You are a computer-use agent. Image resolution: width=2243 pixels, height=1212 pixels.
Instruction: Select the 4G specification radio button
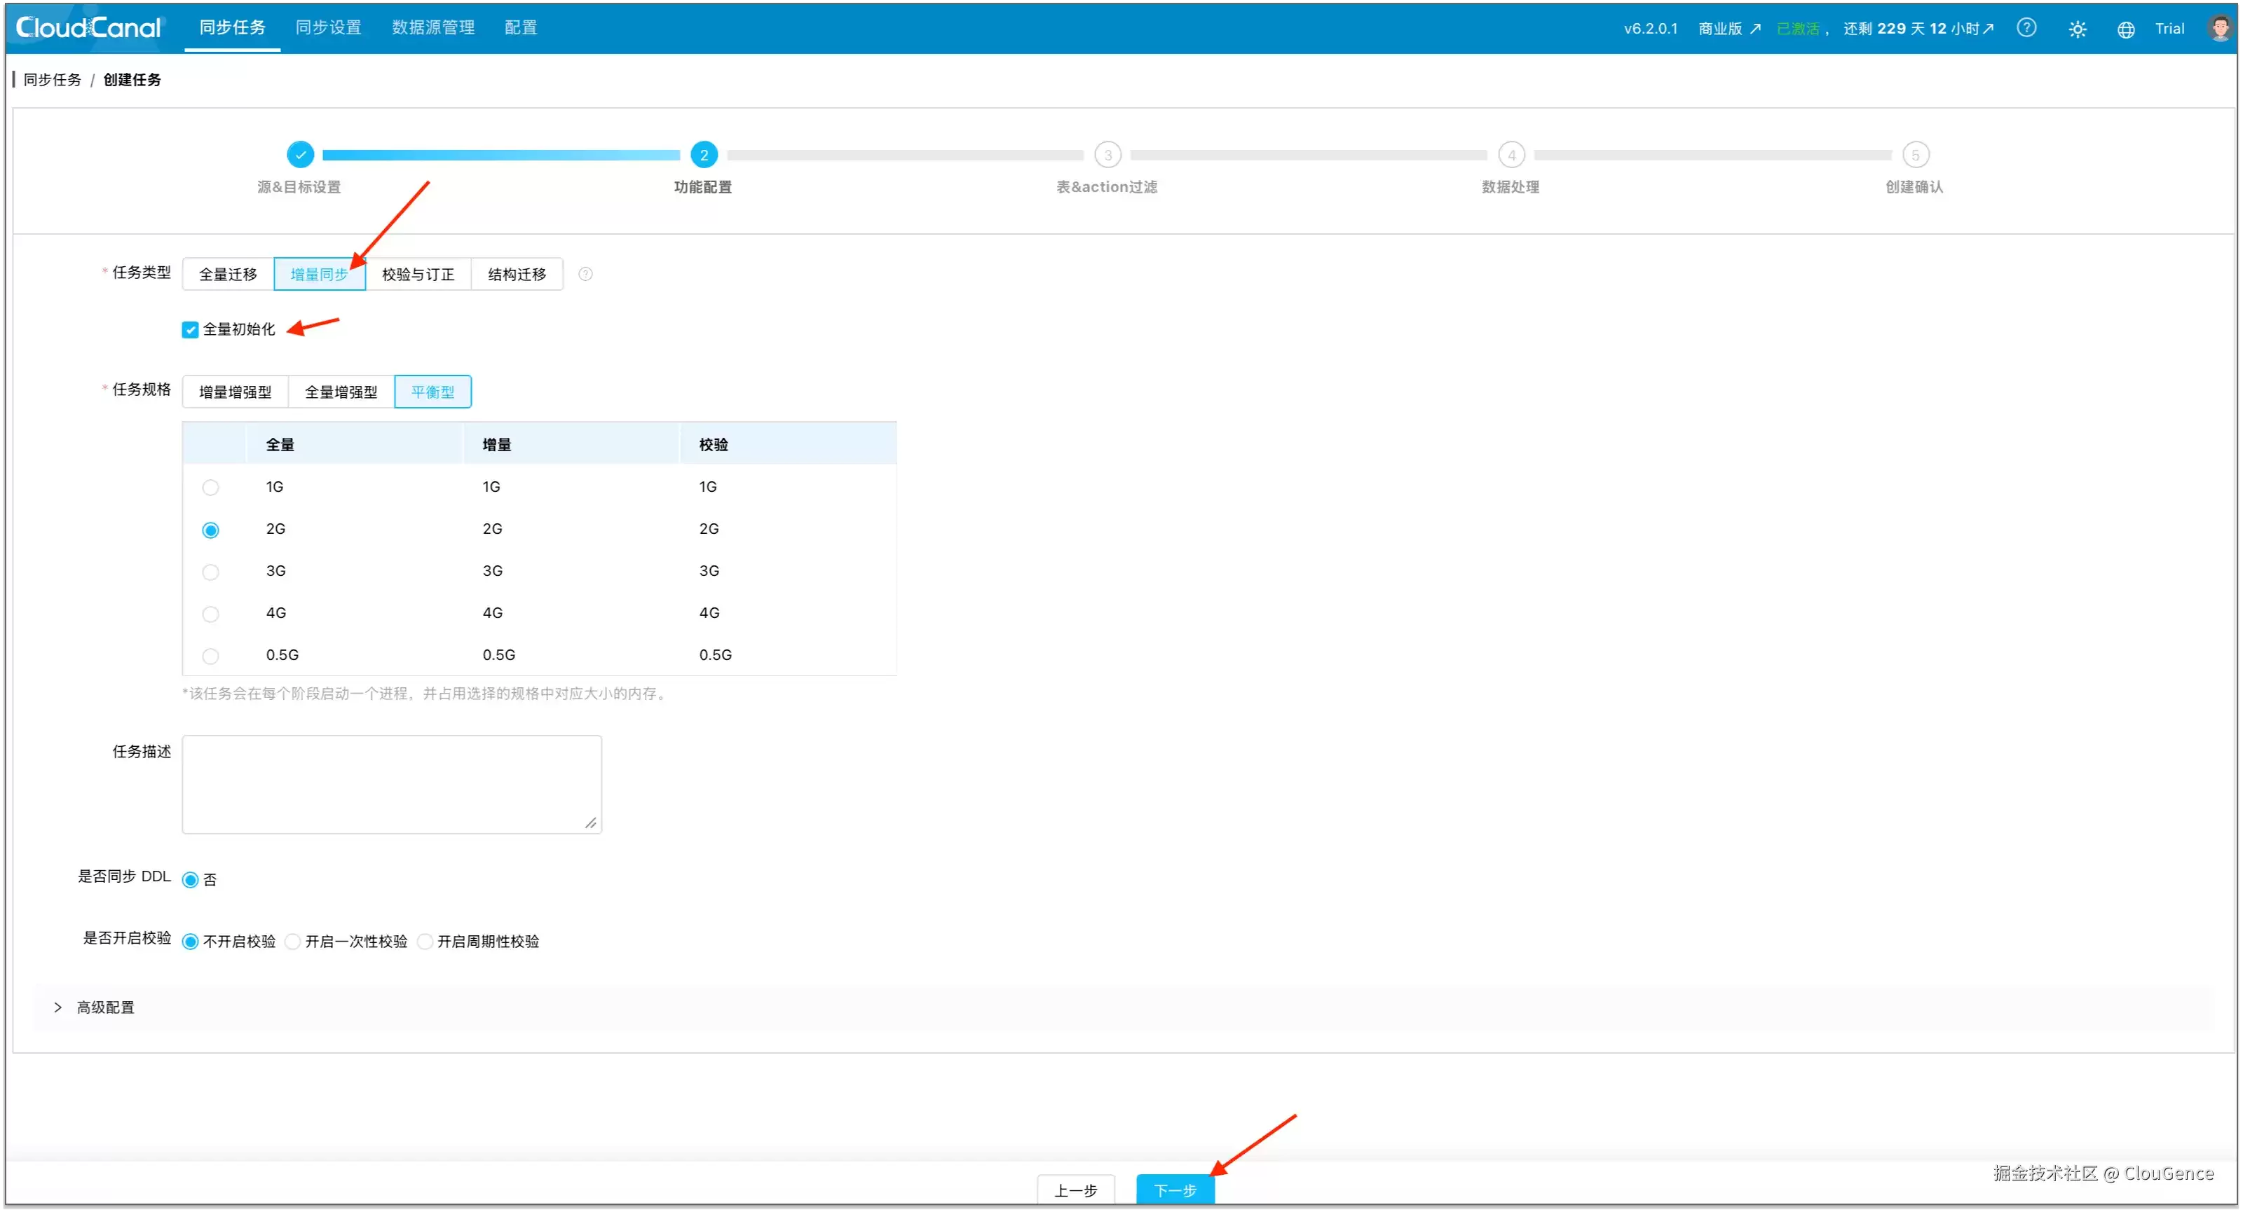[x=211, y=614]
